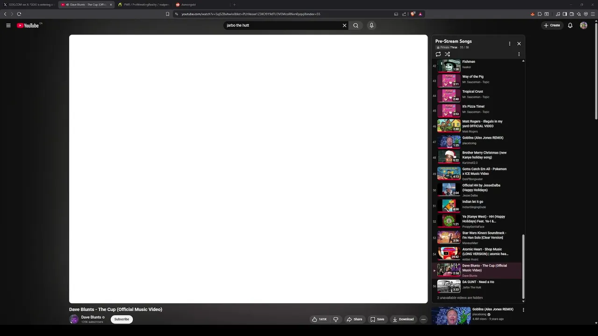
Task: Play Brother Merry Christmas playlist video
Action: [x=477, y=157]
